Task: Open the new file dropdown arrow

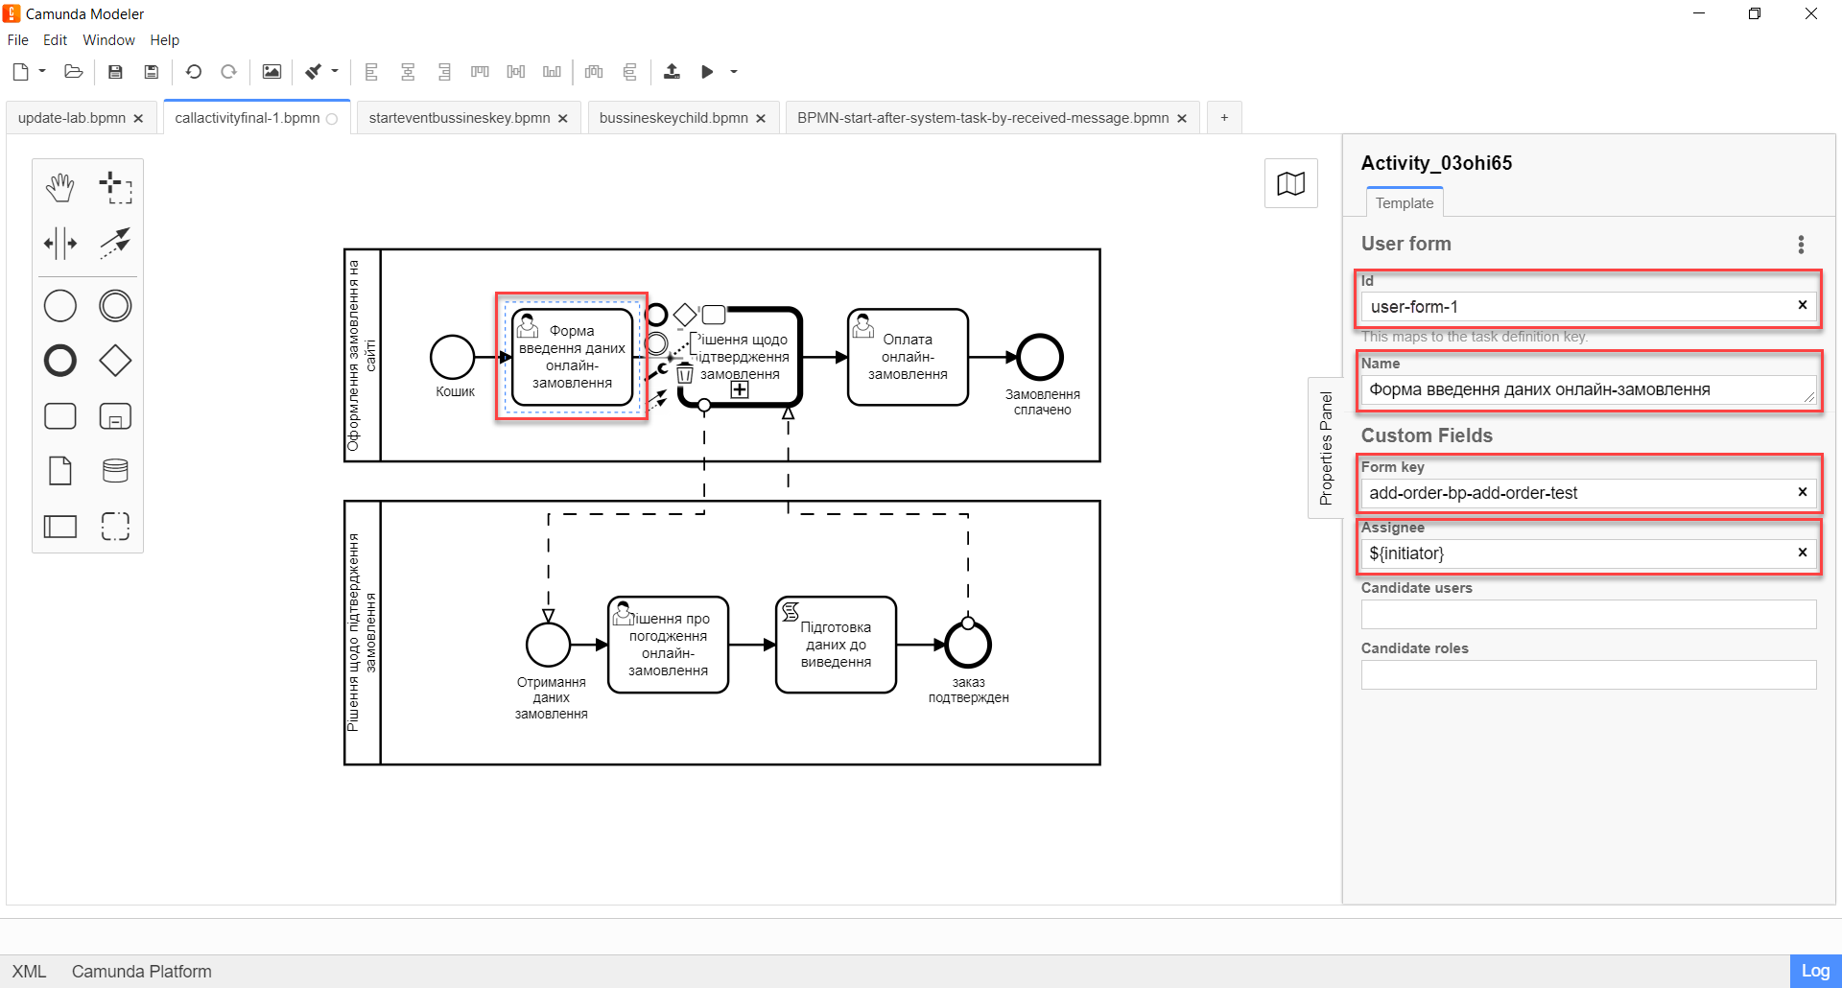Action: click(42, 71)
